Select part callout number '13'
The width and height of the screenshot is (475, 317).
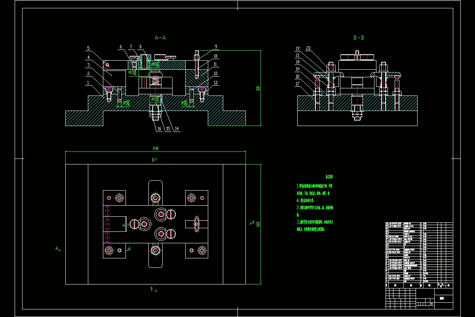point(216,83)
